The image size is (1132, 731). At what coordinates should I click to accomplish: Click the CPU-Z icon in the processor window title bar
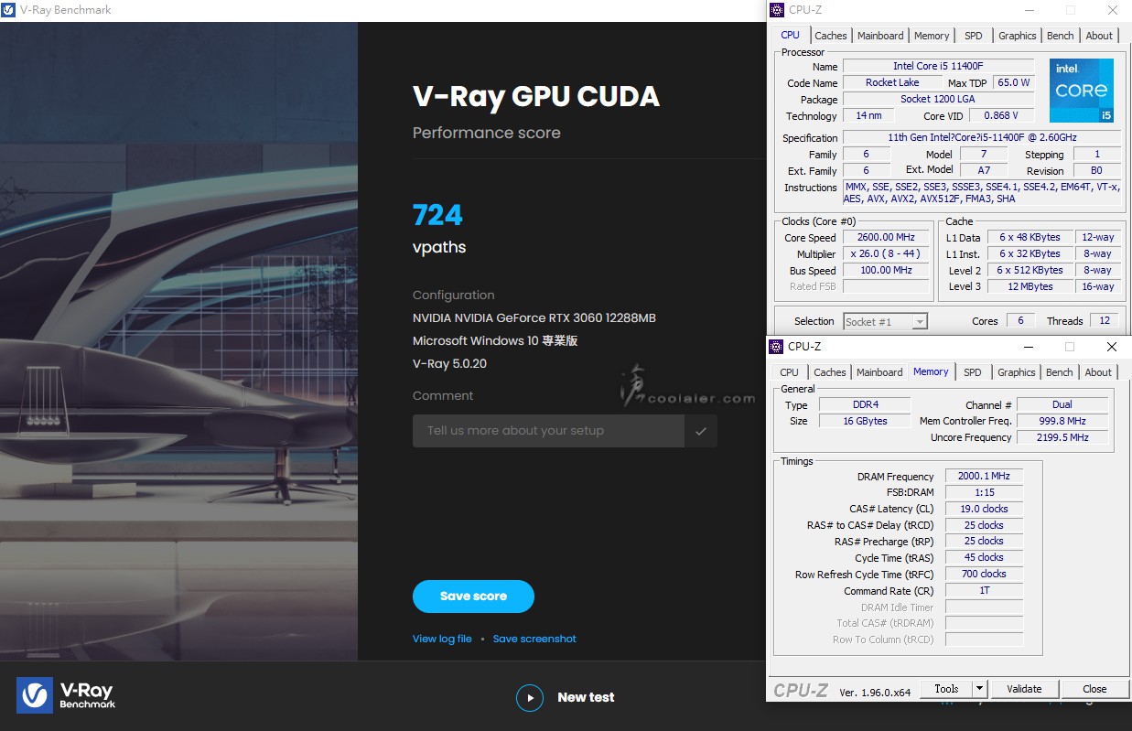777,10
